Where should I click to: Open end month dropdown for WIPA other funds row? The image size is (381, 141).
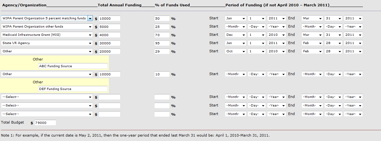pos(312,27)
